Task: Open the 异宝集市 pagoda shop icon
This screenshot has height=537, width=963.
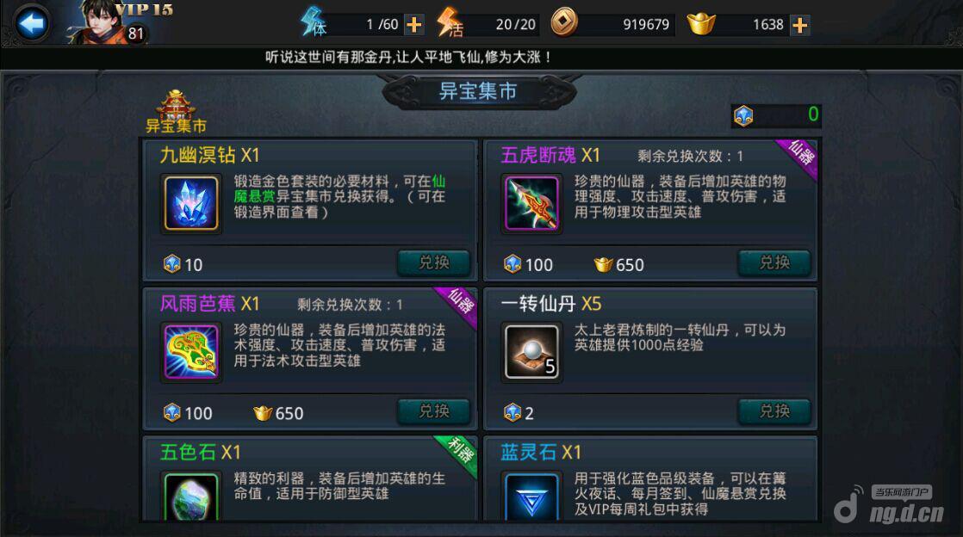Action: pos(176,112)
